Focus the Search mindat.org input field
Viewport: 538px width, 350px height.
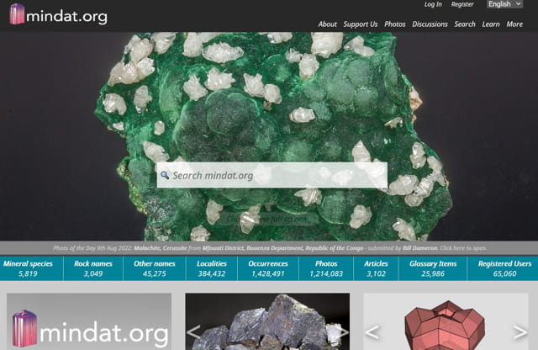click(x=277, y=176)
